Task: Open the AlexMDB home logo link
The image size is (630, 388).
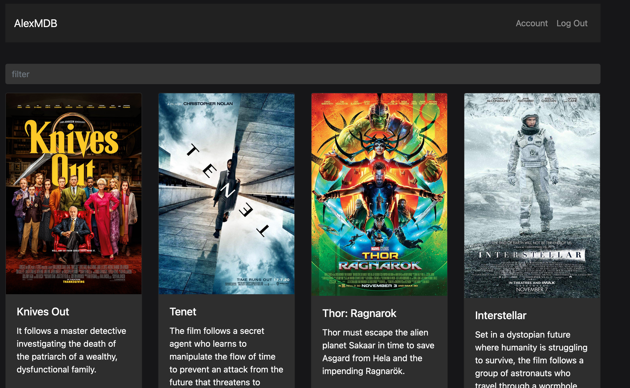Action: coord(35,23)
